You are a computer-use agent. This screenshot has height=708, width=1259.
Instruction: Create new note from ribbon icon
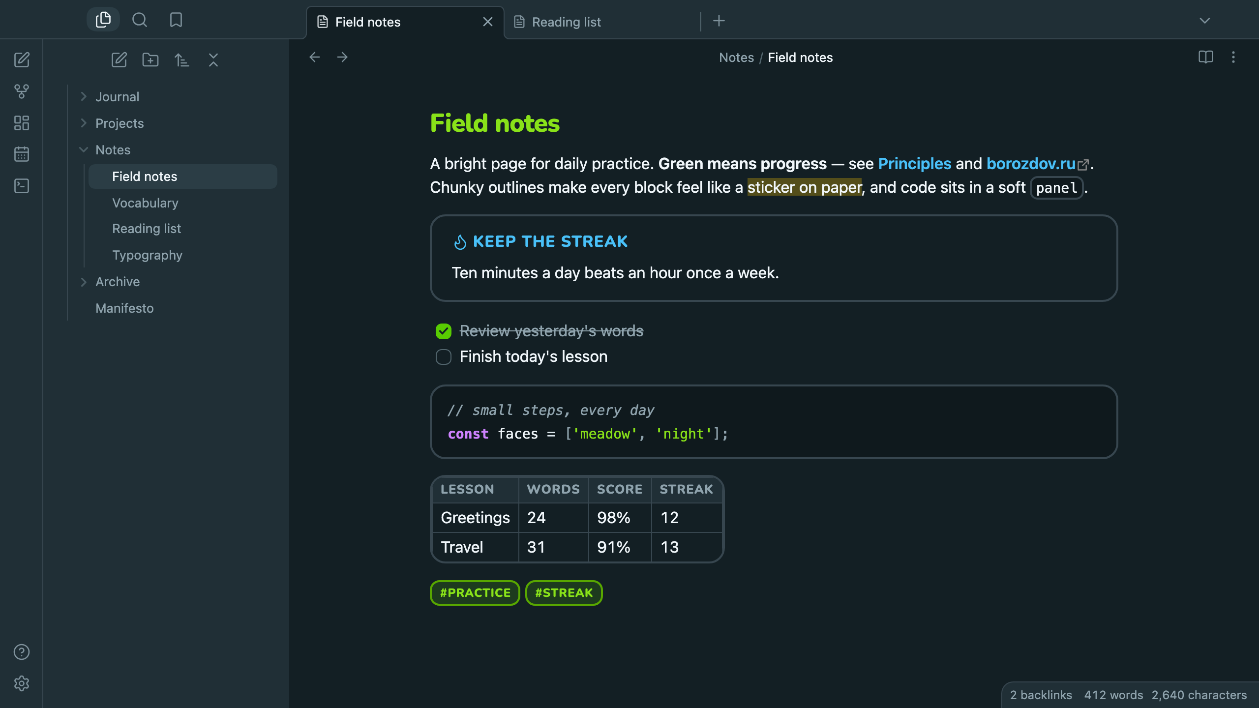click(x=22, y=59)
